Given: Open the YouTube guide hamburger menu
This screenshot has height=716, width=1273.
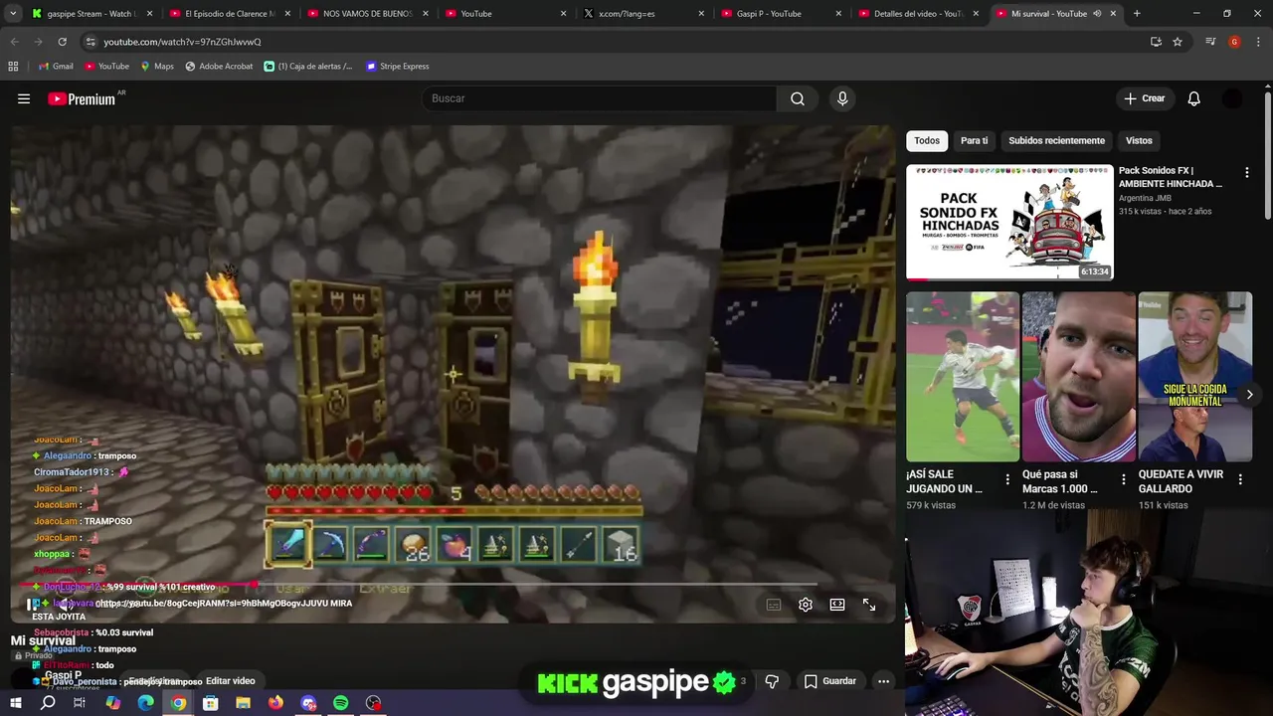Looking at the screenshot, I should 24,98.
